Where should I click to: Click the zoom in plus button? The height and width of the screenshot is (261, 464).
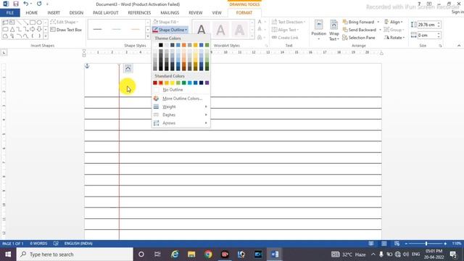(445, 244)
